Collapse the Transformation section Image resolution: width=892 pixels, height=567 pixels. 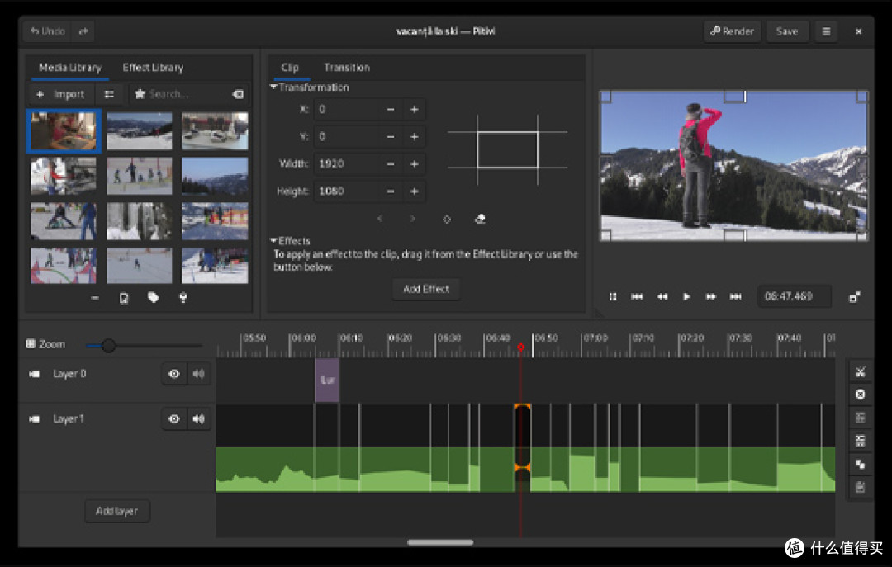(x=273, y=87)
